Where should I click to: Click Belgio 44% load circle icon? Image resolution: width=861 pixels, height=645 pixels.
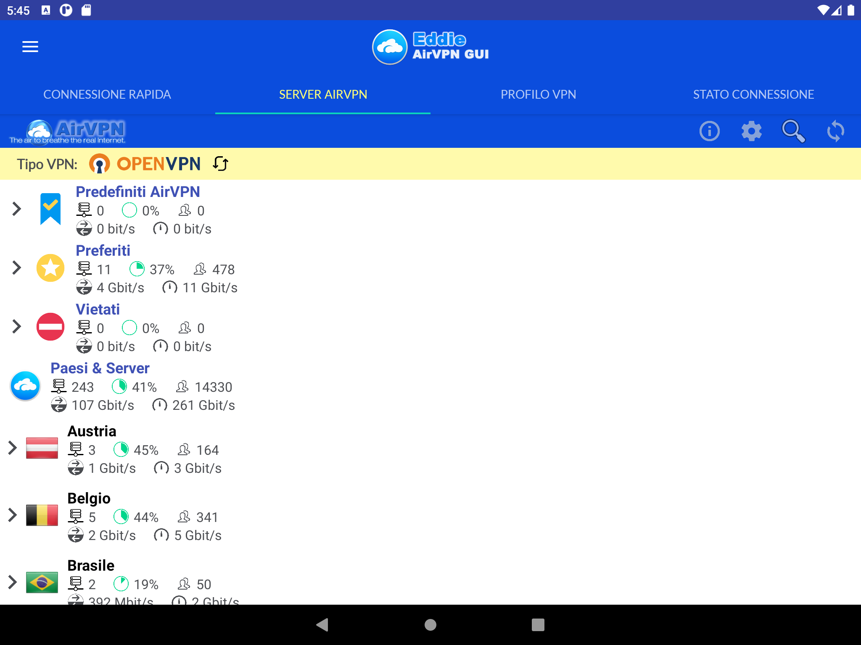[x=121, y=517]
